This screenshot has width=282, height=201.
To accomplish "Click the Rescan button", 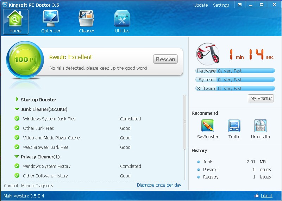I will tap(165, 59).
